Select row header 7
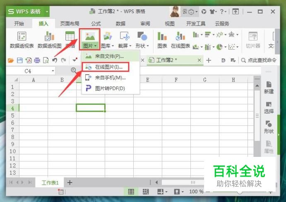Image resolution: width=286 pixels, height=202 pixels. [x=12, y=130]
